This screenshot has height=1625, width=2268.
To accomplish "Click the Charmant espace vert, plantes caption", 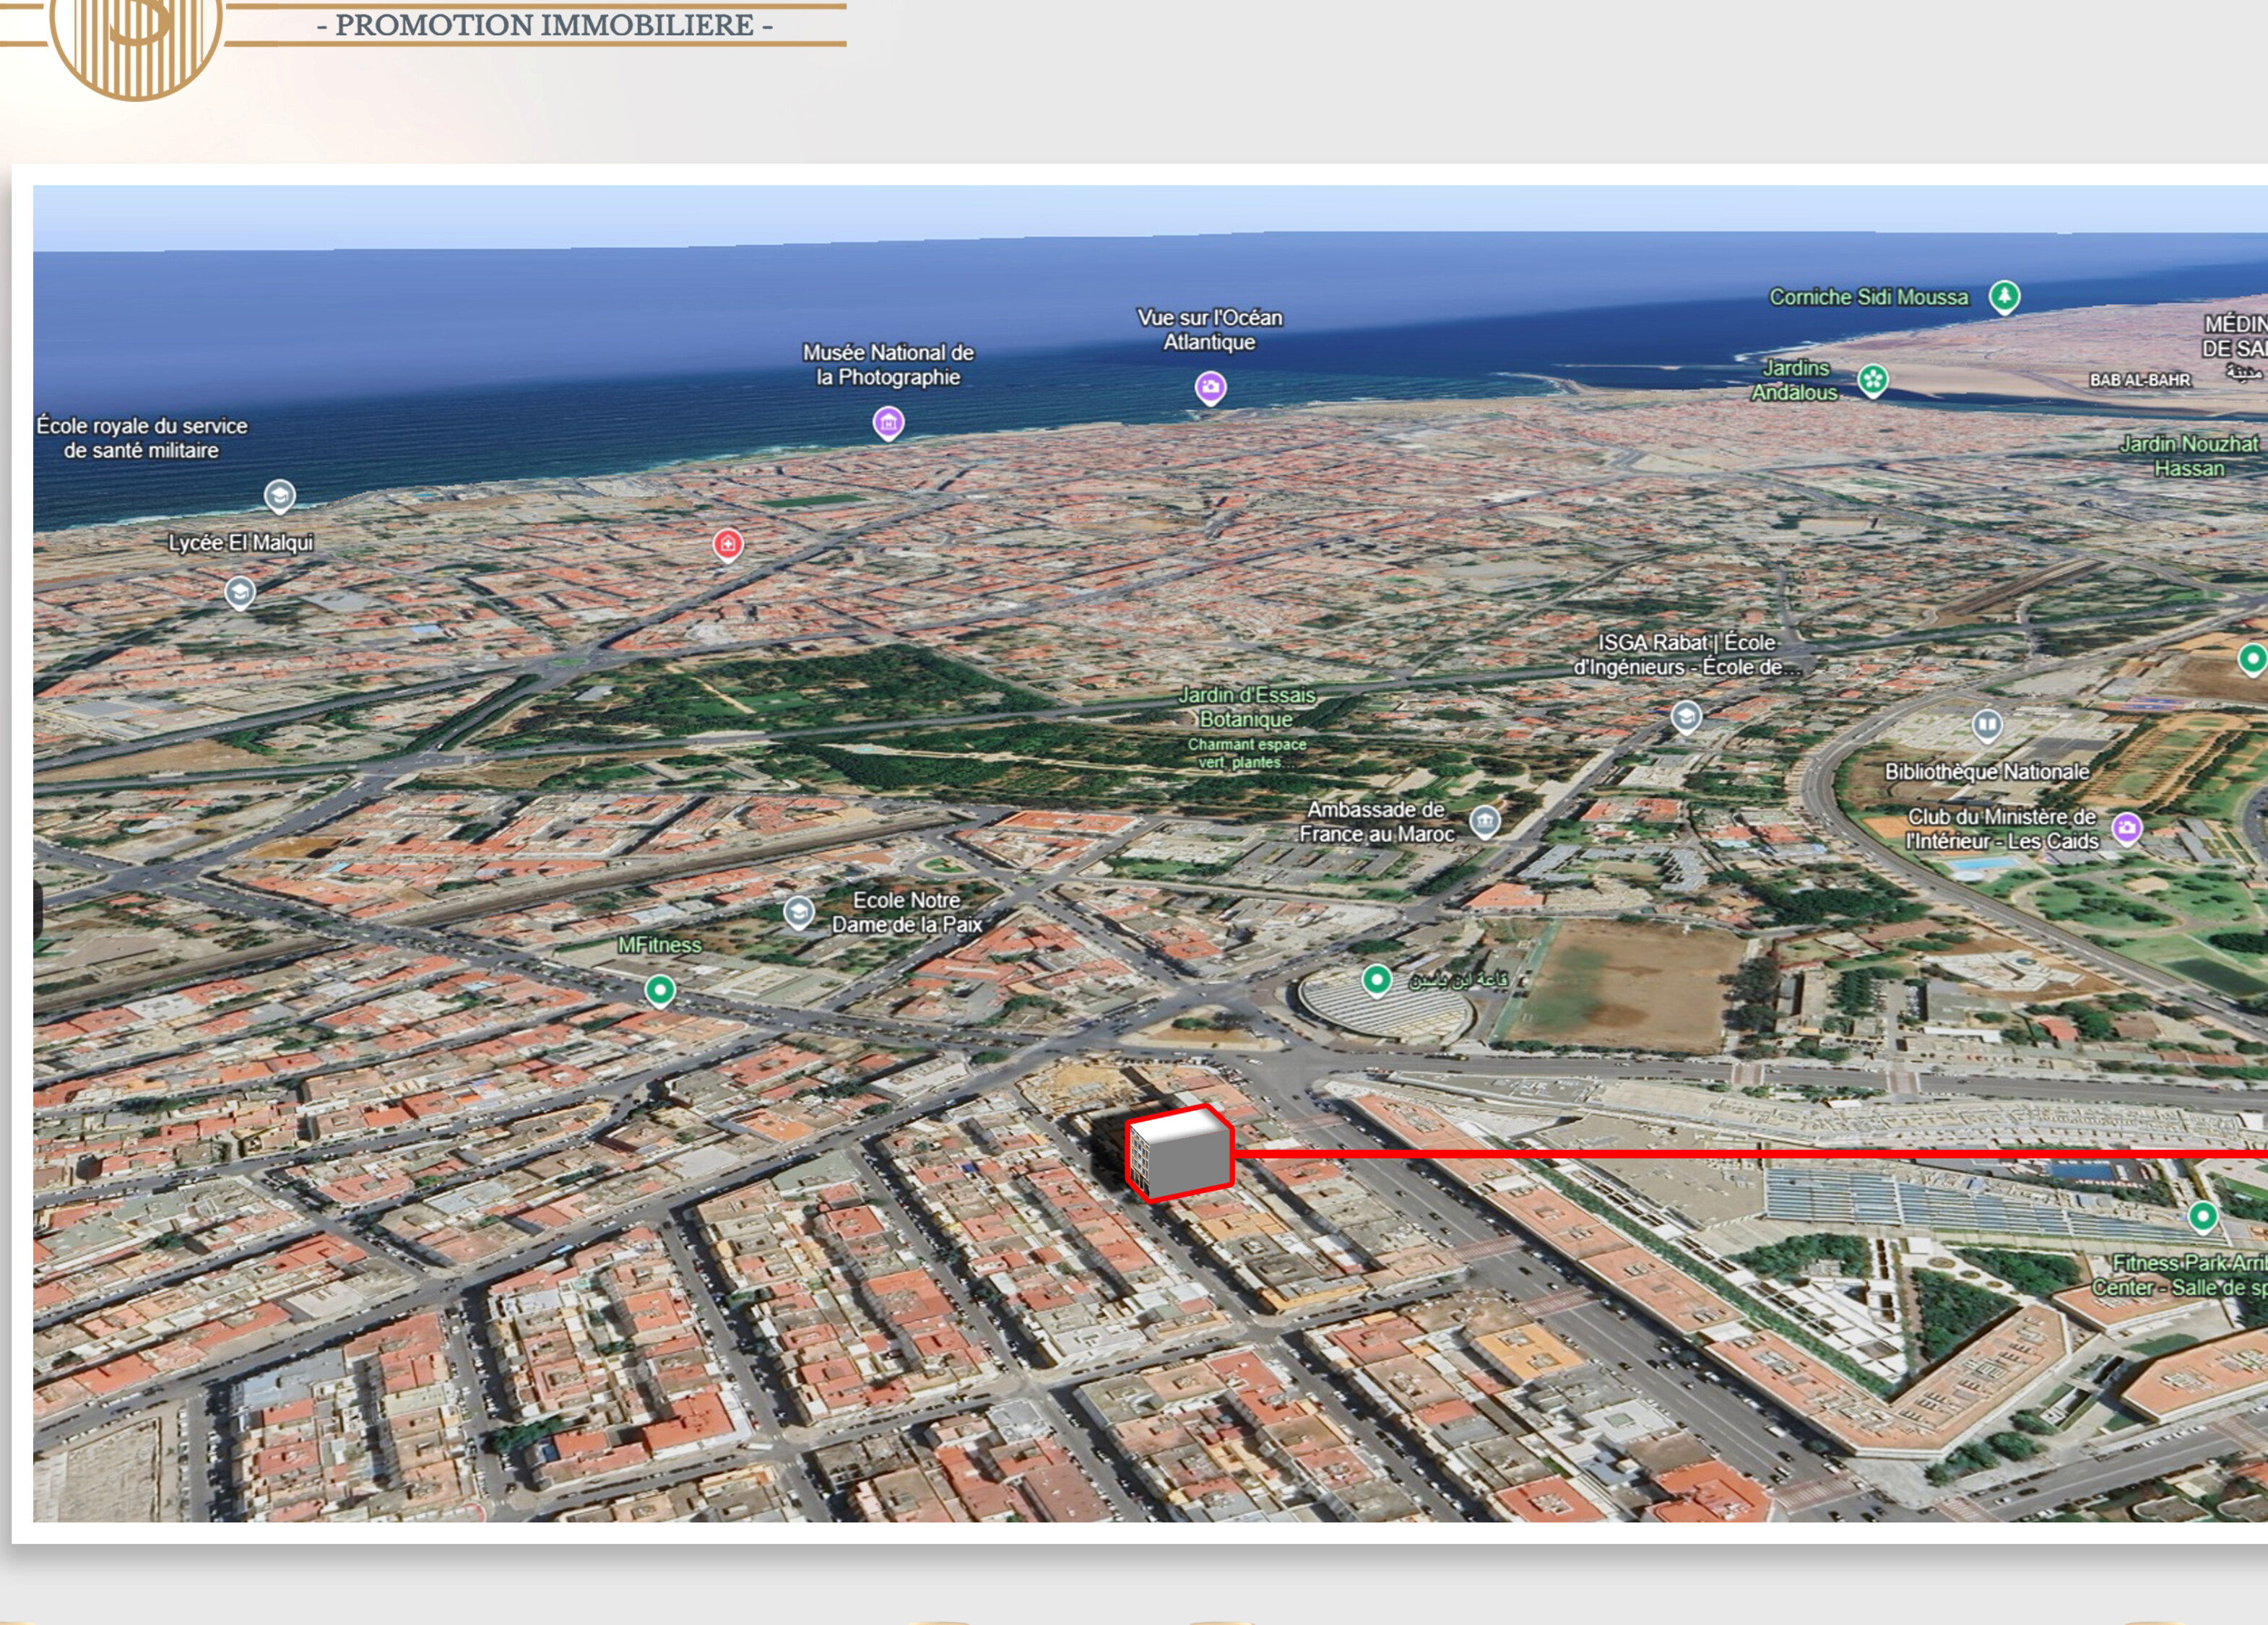I will pyautogui.click(x=1246, y=753).
